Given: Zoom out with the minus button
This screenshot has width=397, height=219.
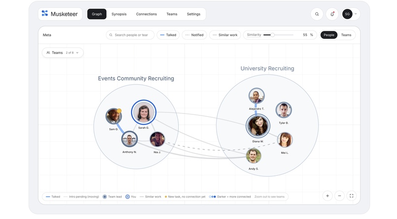Looking at the screenshot, I should [339, 196].
